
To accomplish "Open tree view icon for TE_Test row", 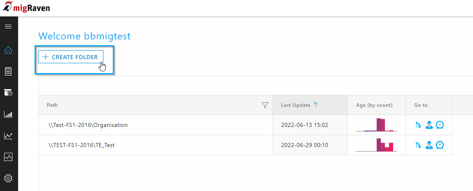I will [x=418, y=145].
